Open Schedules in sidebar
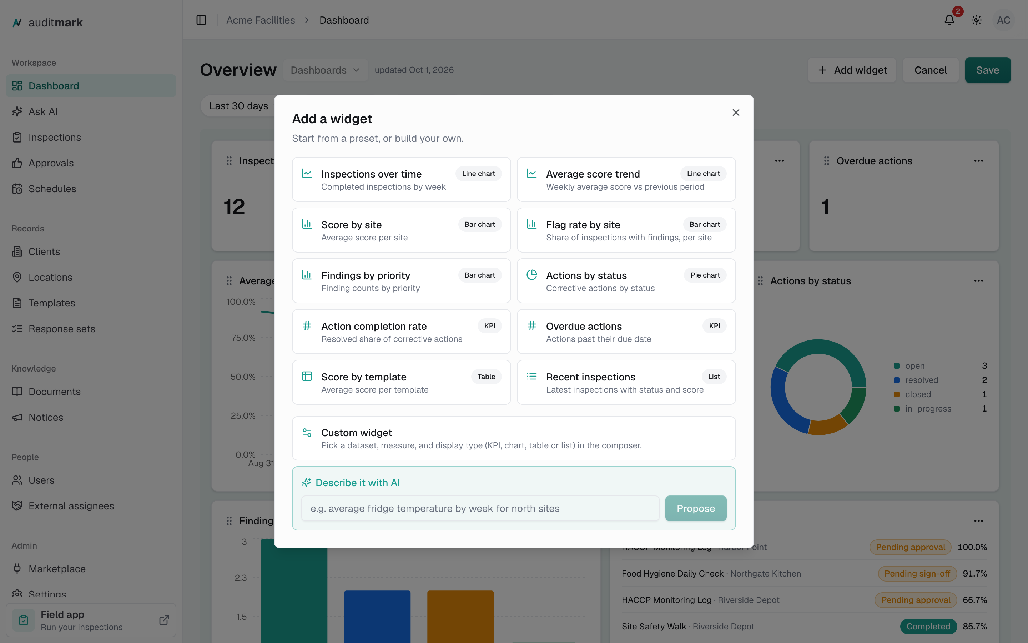Image resolution: width=1028 pixels, height=643 pixels. coord(91,189)
